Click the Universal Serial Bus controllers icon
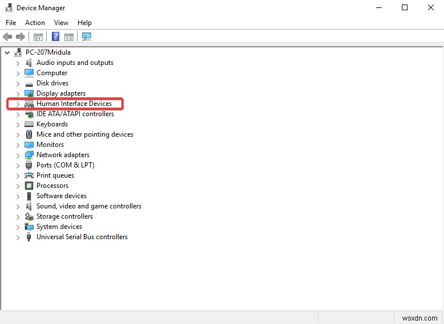The width and height of the screenshot is (444, 324). (x=28, y=237)
